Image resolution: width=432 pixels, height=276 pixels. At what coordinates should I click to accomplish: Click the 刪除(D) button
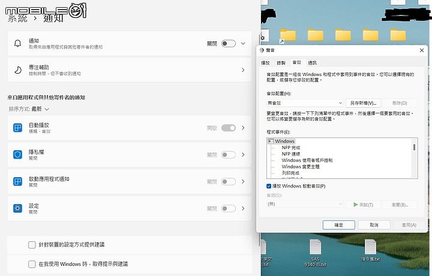pos(400,103)
